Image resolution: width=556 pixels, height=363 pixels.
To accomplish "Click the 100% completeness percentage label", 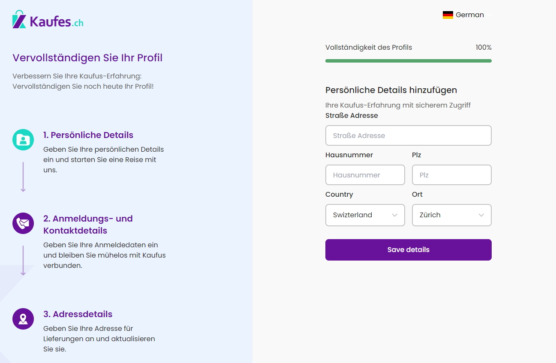I will click(484, 48).
